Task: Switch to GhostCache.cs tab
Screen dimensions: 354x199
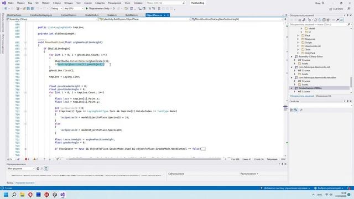Action: [x=14, y=15]
